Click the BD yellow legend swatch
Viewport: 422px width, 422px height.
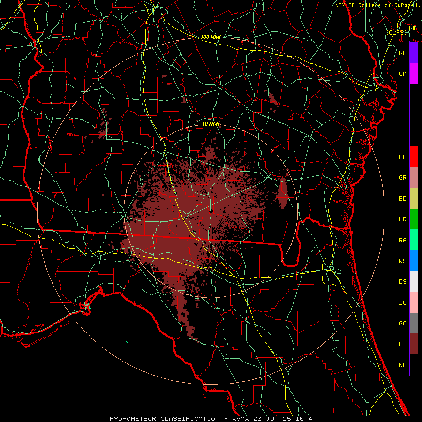pos(414,198)
